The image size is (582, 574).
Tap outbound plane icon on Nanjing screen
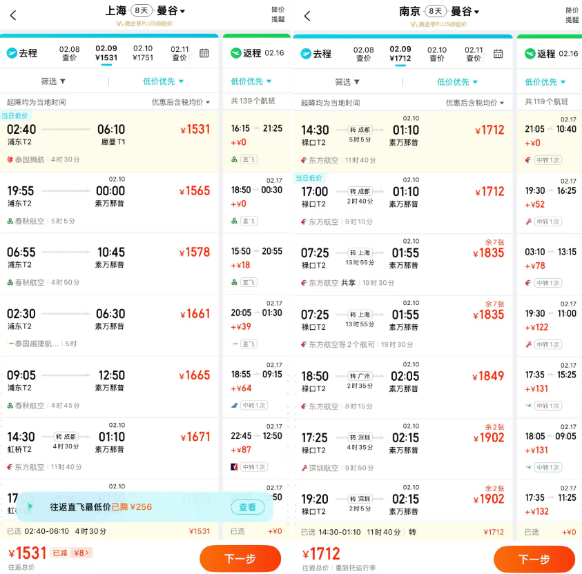pos(306,54)
